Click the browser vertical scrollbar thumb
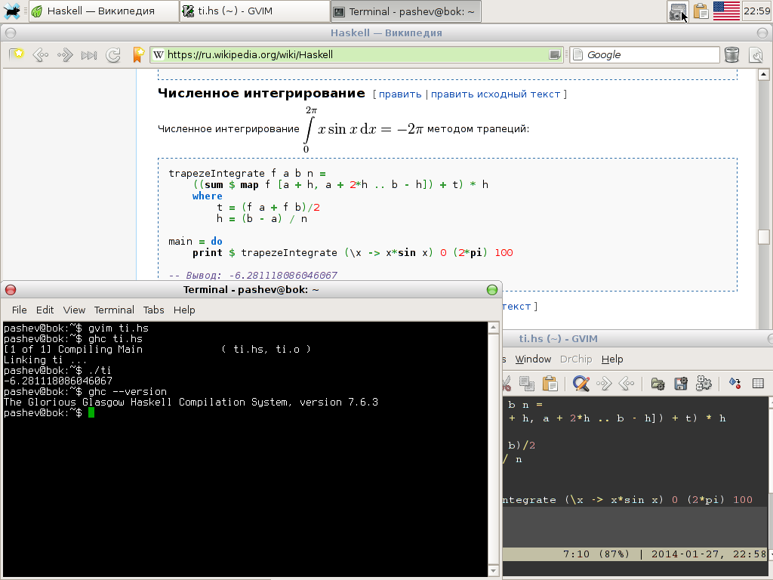Image resolution: width=773 pixels, height=580 pixels. coord(763,236)
